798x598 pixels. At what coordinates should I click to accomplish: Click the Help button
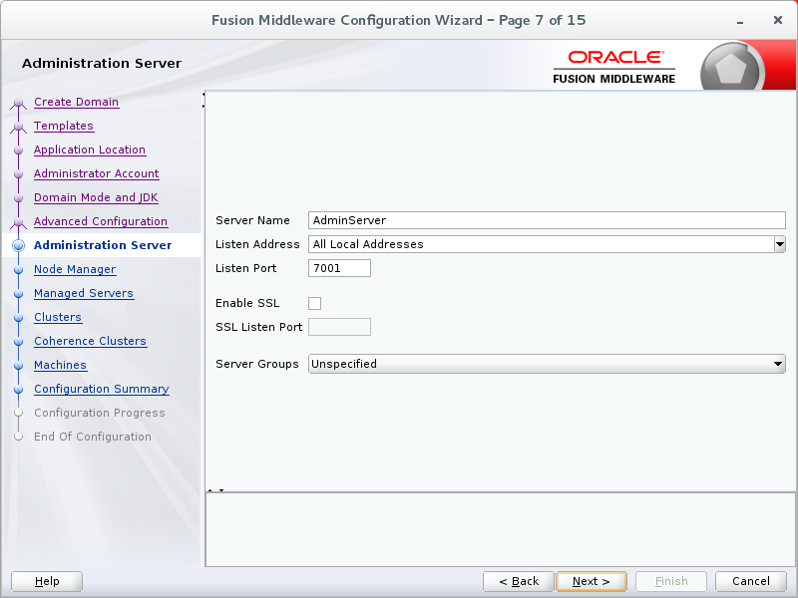47,581
